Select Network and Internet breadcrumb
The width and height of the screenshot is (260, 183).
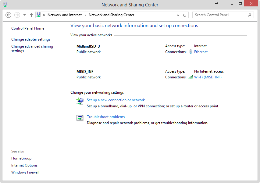[65, 15]
